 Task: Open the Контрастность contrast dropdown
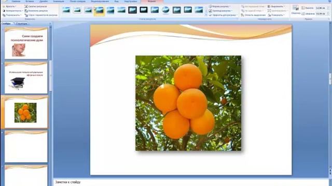pyautogui.click(x=12, y=11)
